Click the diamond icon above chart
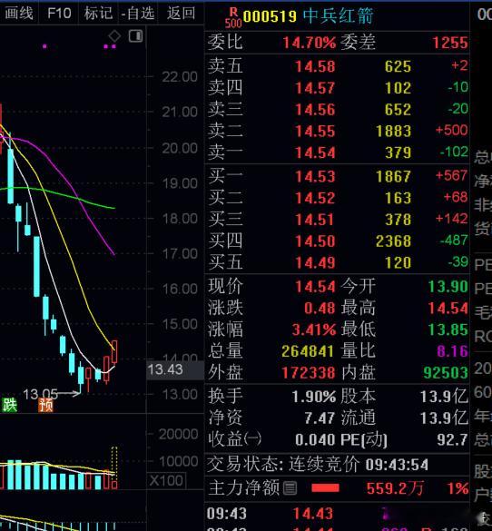The width and height of the screenshot is (492, 531). 114,36
